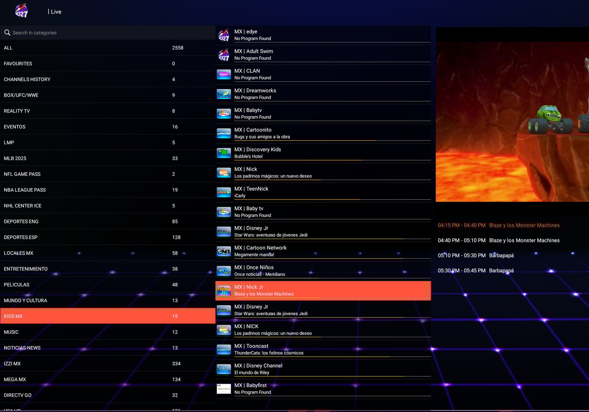Click the CLAN channel logo
Image resolution: width=589 pixels, height=412 pixels.
pos(224,74)
